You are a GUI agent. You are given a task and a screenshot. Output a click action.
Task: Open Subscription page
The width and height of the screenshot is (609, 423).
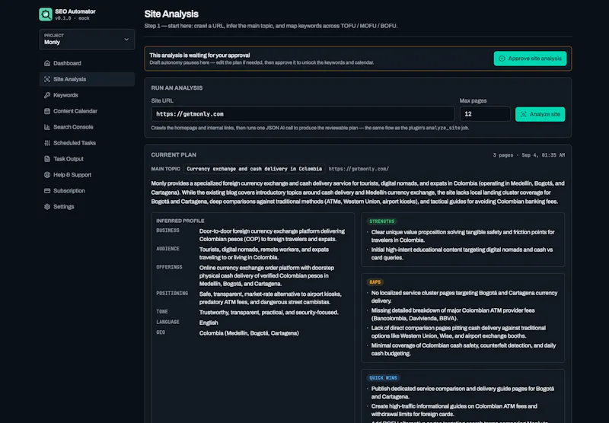(87, 190)
